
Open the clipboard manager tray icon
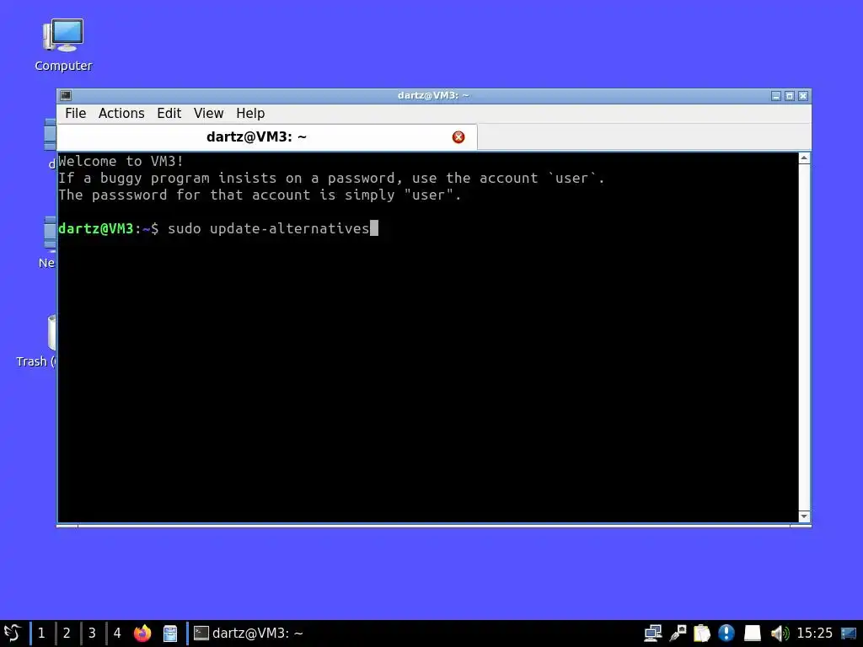click(702, 634)
